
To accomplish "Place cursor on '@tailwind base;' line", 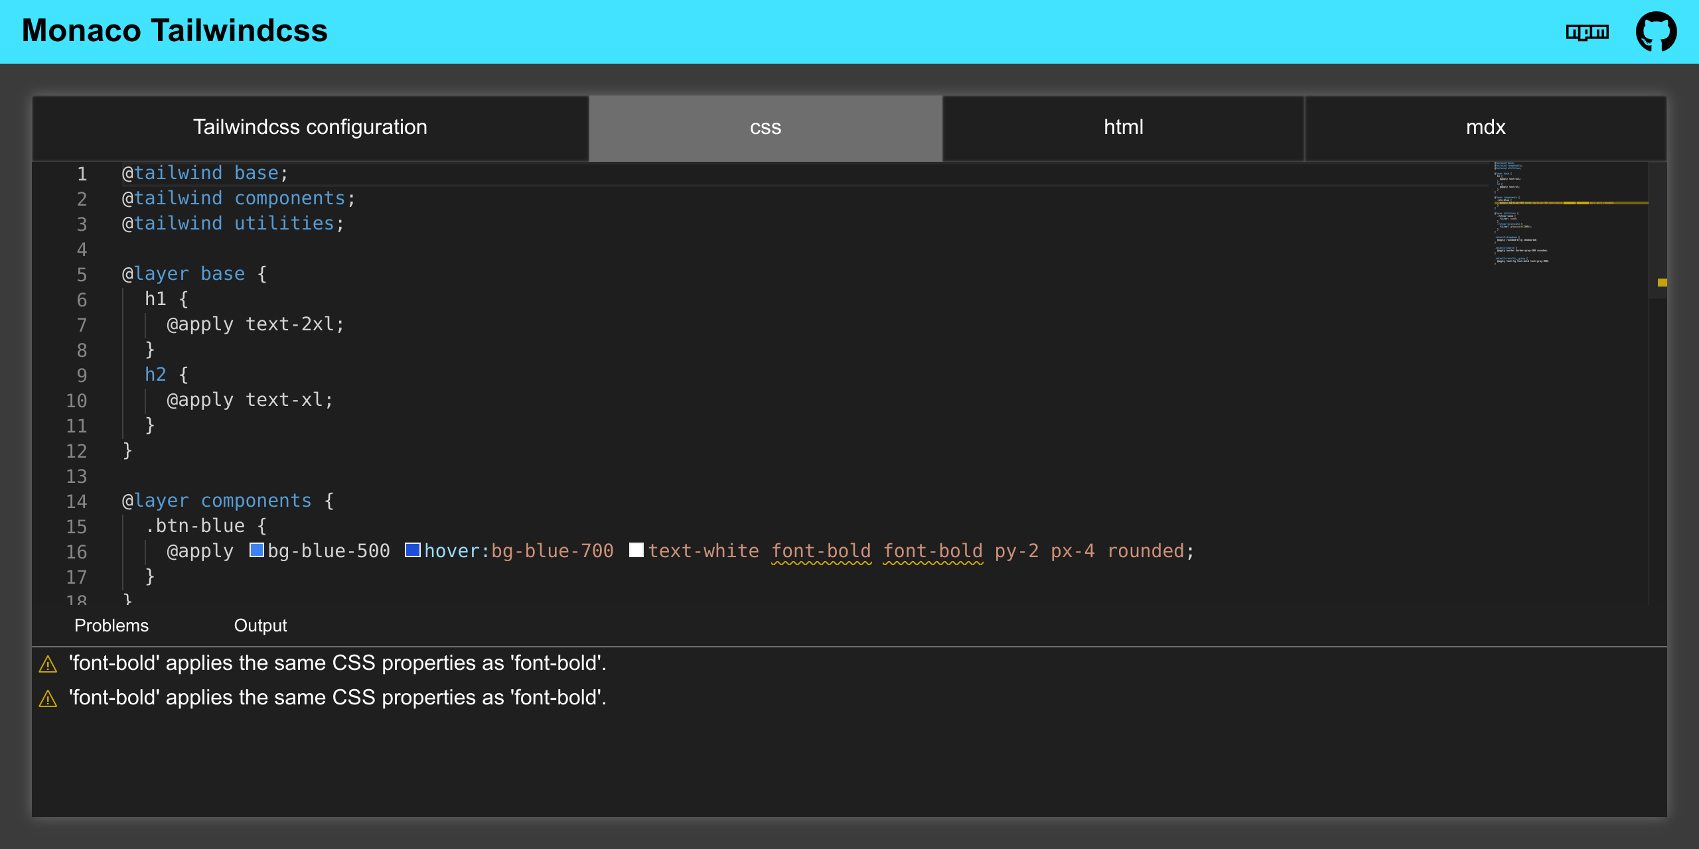I will click(x=204, y=173).
